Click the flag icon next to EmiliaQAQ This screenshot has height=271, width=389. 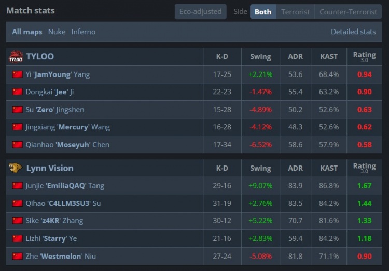[x=17, y=186]
